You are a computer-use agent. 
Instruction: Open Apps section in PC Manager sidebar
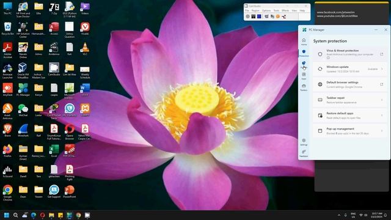304,76
